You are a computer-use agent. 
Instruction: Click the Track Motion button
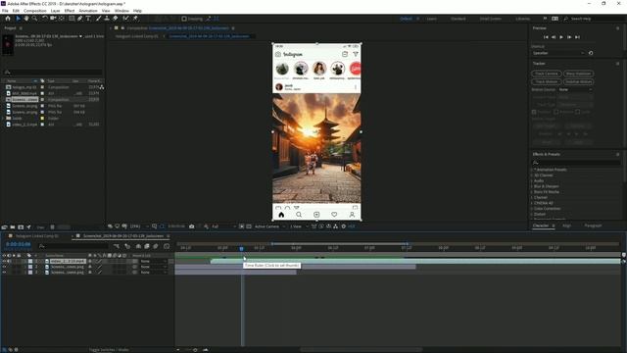[x=547, y=81]
